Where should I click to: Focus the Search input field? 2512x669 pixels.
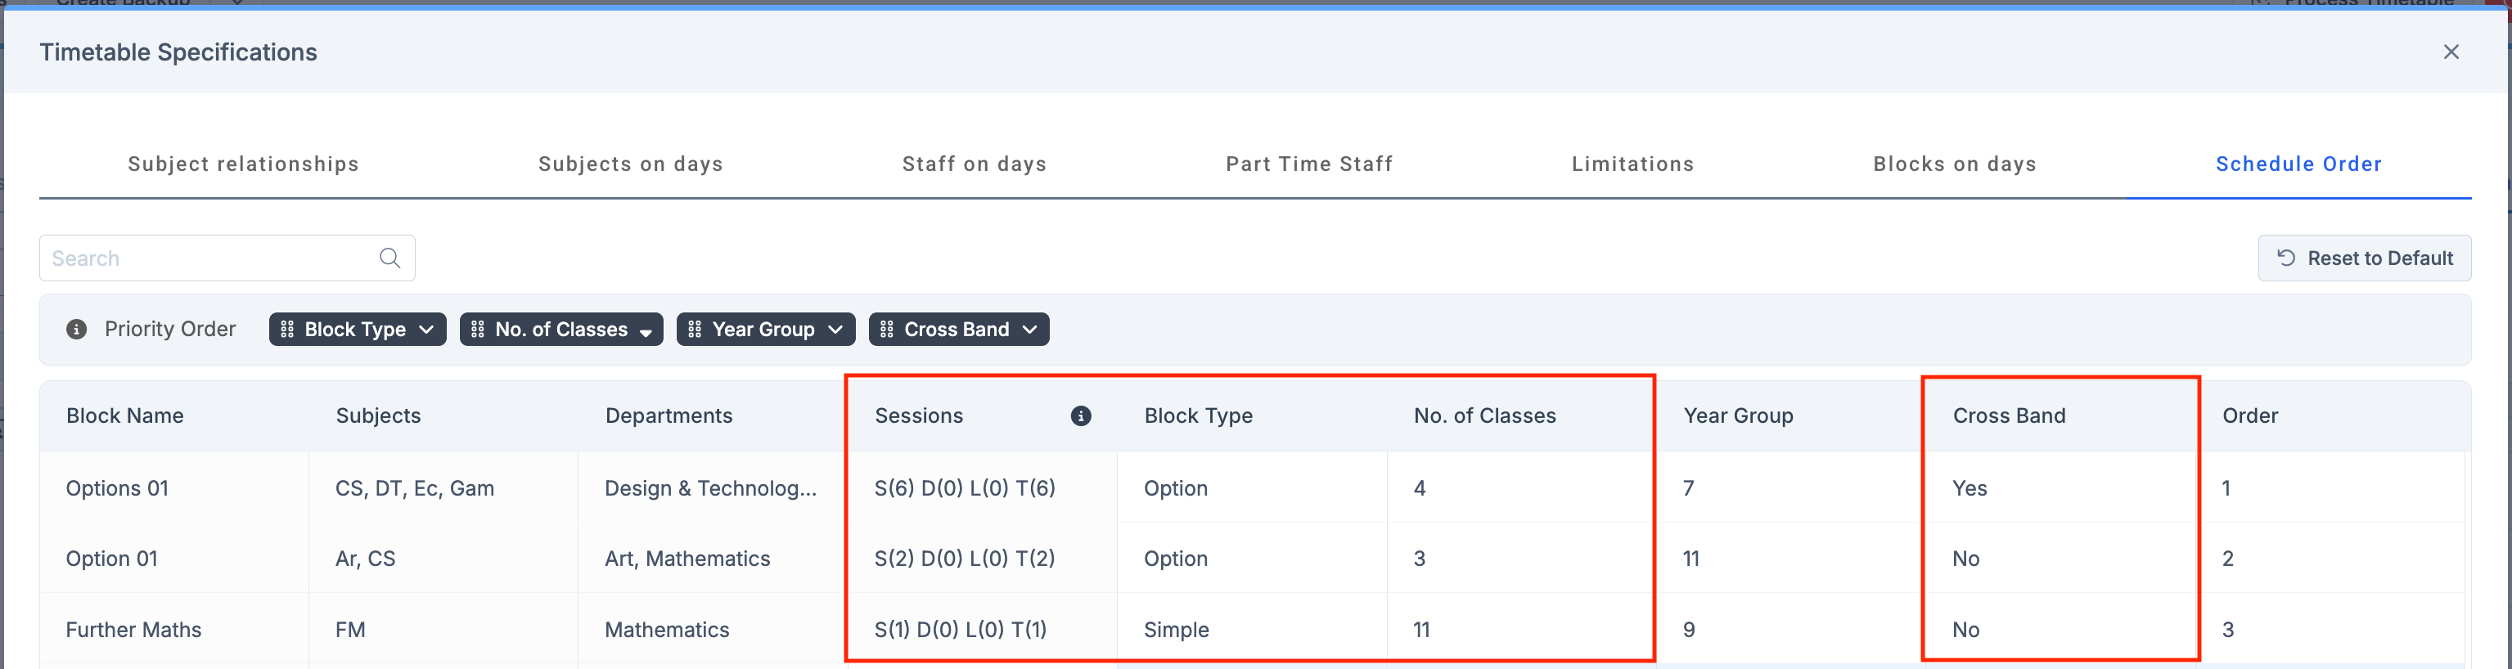[x=209, y=258]
